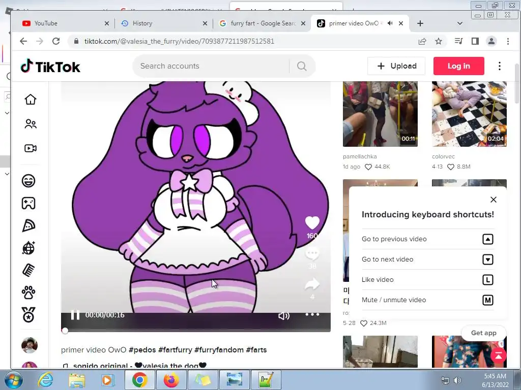Open Chrome media control icon
The width and height of the screenshot is (521, 390).
pos(458,41)
